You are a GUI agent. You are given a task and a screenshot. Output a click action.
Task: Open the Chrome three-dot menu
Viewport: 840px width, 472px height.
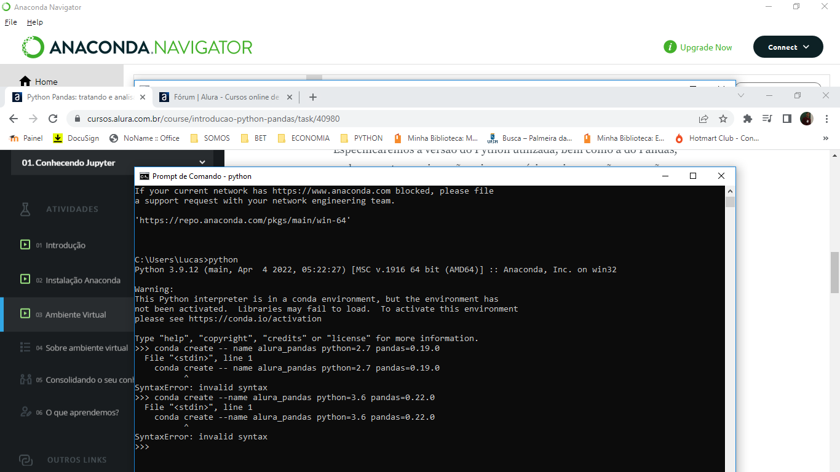826,119
